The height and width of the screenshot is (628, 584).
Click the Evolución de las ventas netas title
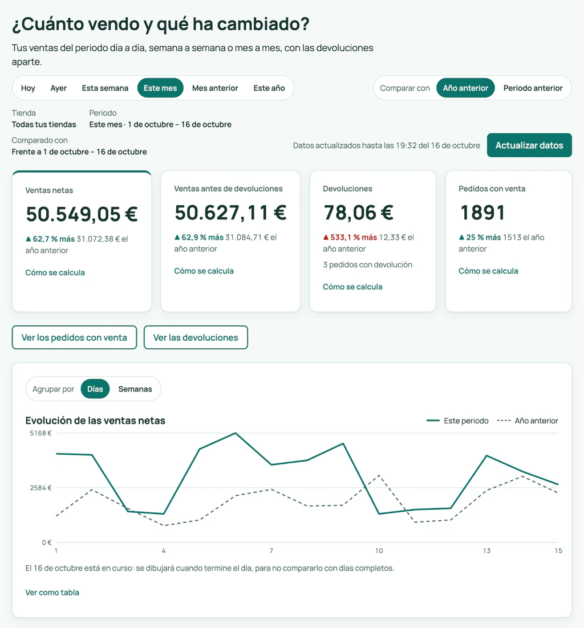click(95, 421)
